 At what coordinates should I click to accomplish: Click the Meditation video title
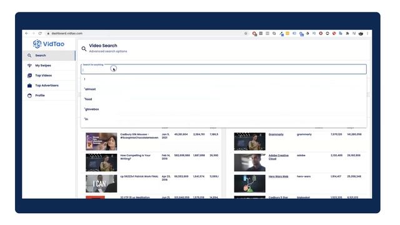click(x=135, y=197)
